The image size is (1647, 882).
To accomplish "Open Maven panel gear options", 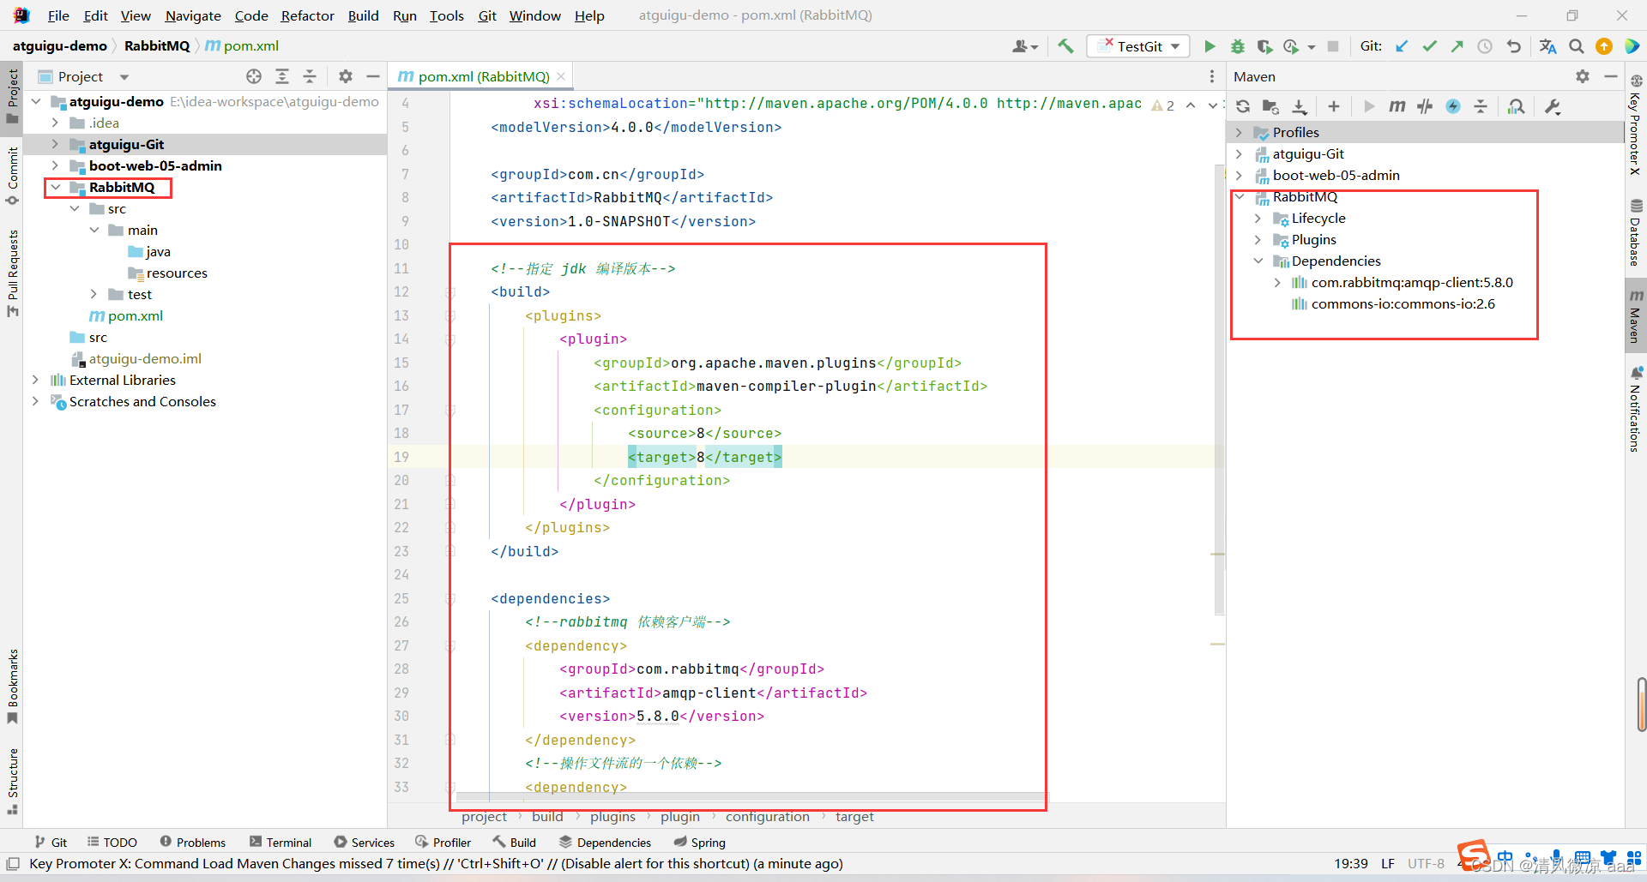I will tap(1583, 76).
